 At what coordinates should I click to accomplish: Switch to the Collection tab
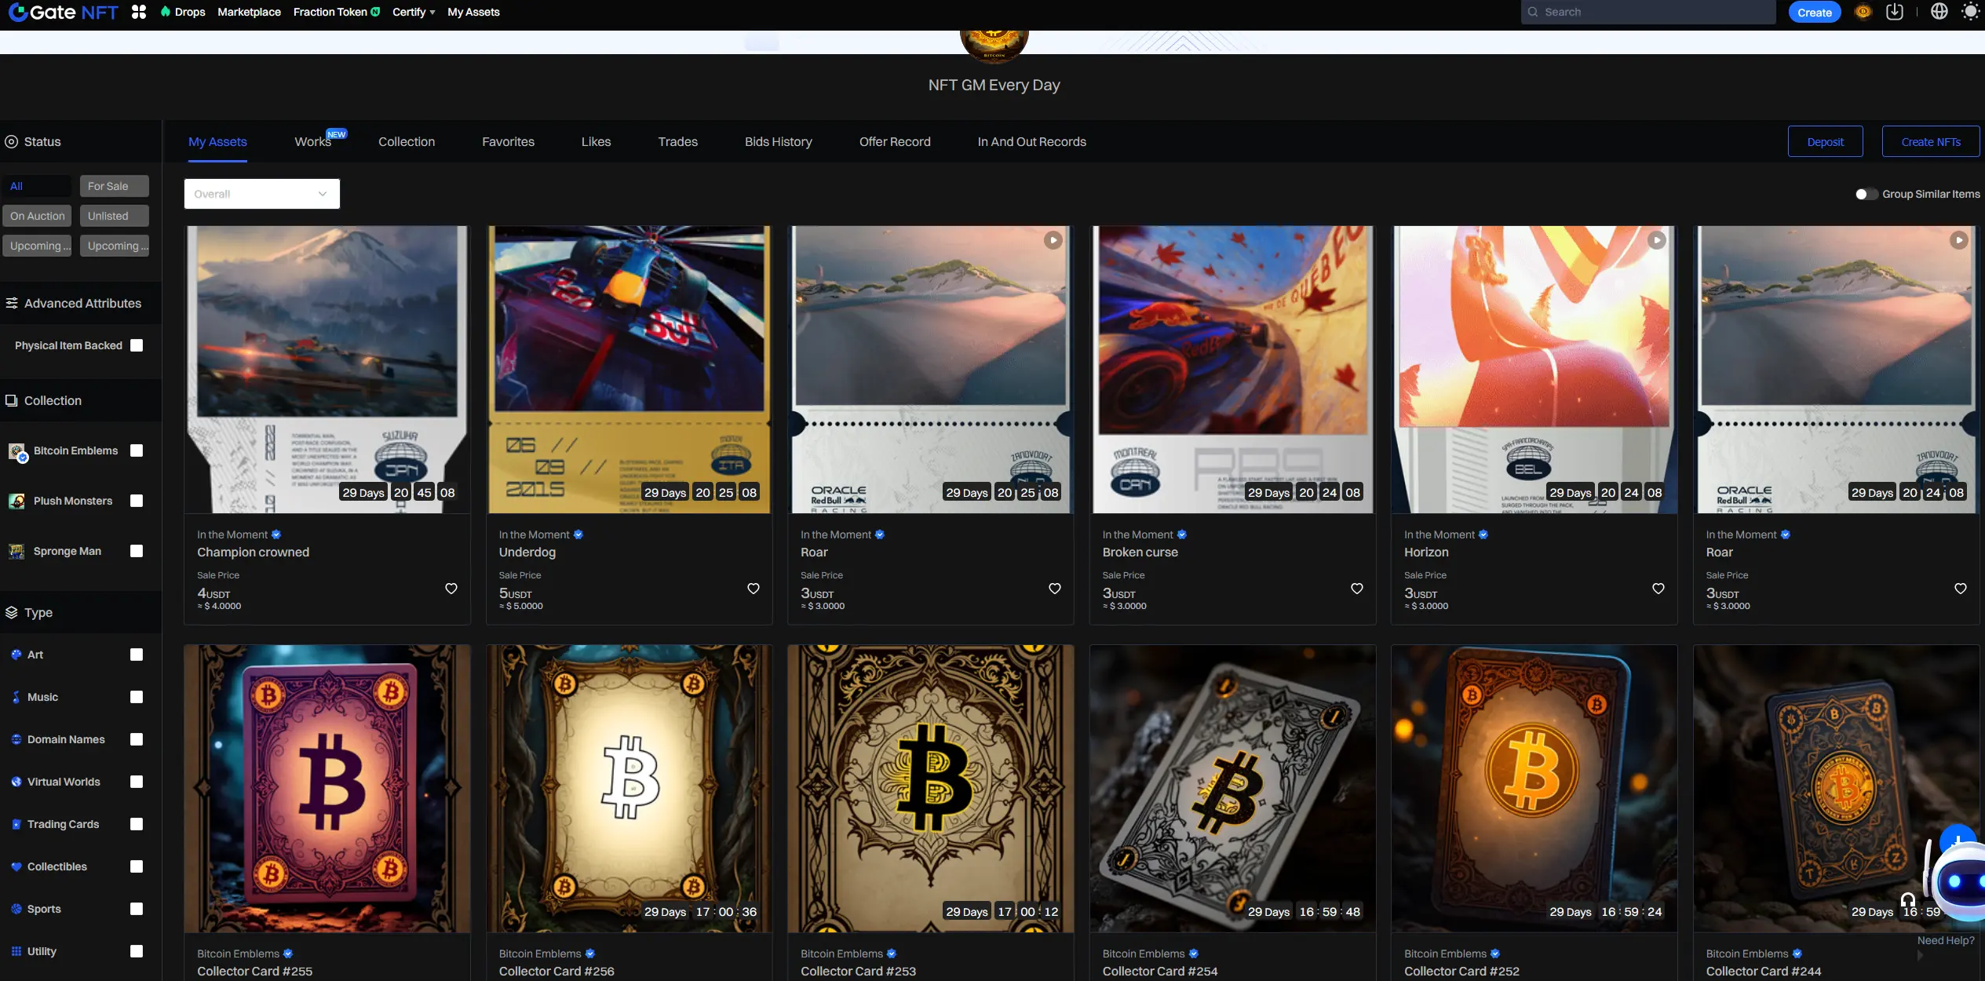(x=407, y=142)
